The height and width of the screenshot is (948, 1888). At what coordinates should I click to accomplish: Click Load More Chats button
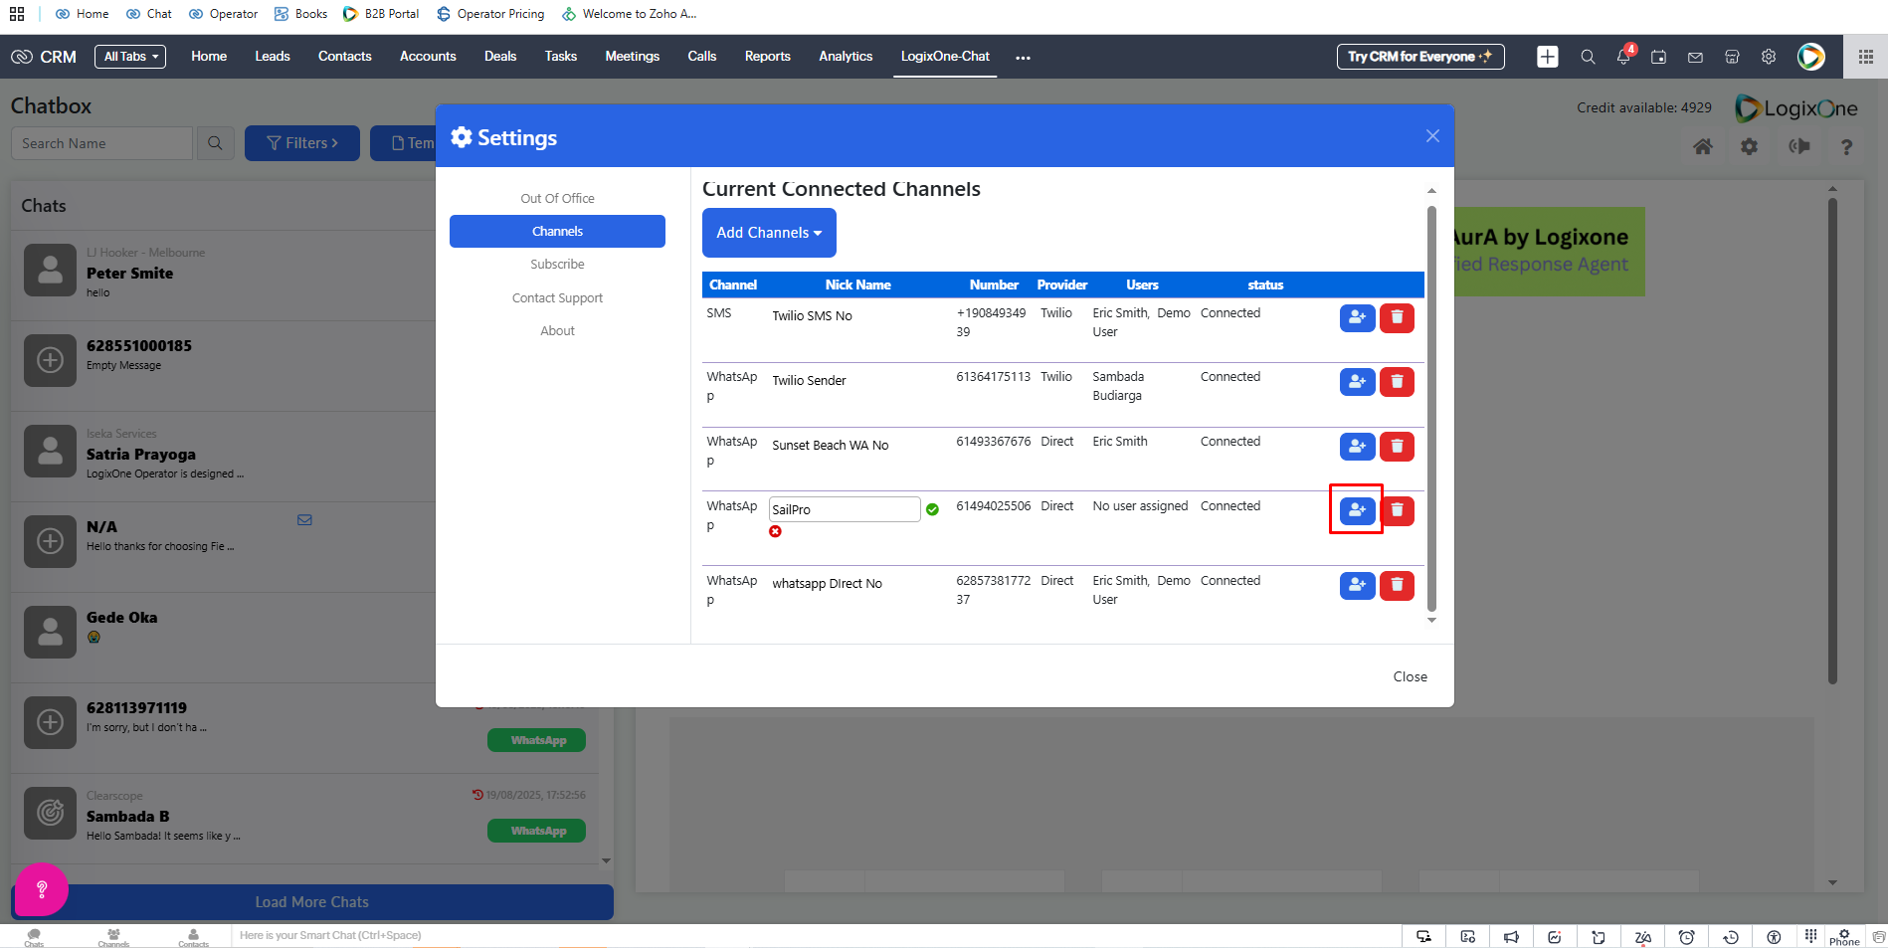[x=312, y=902]
